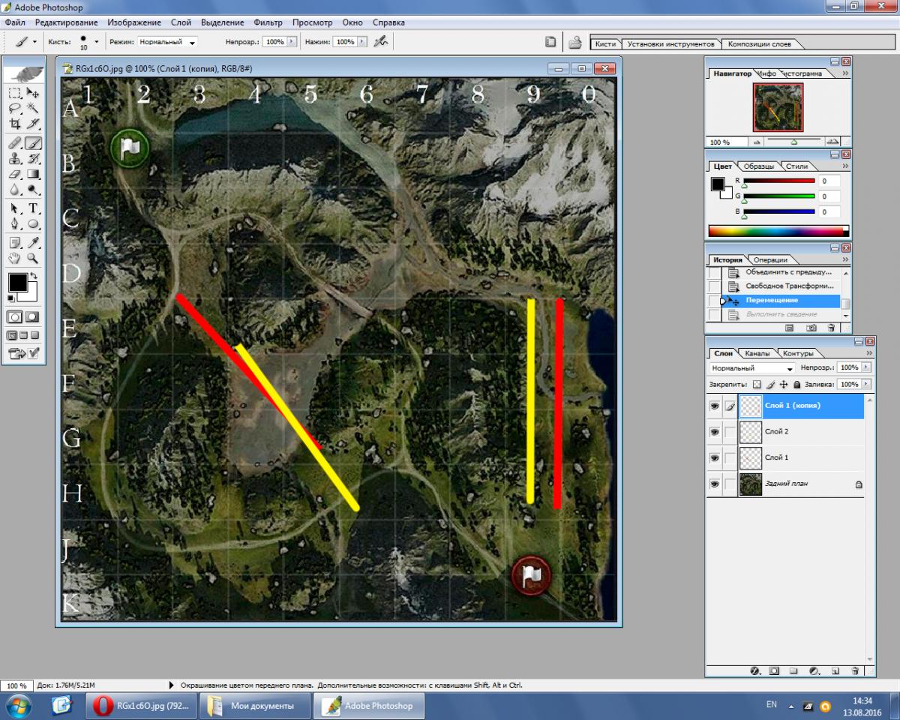Open the layer blend mode Нормальный dropdown
Screen dimensions: 900x720
point(752,368)
